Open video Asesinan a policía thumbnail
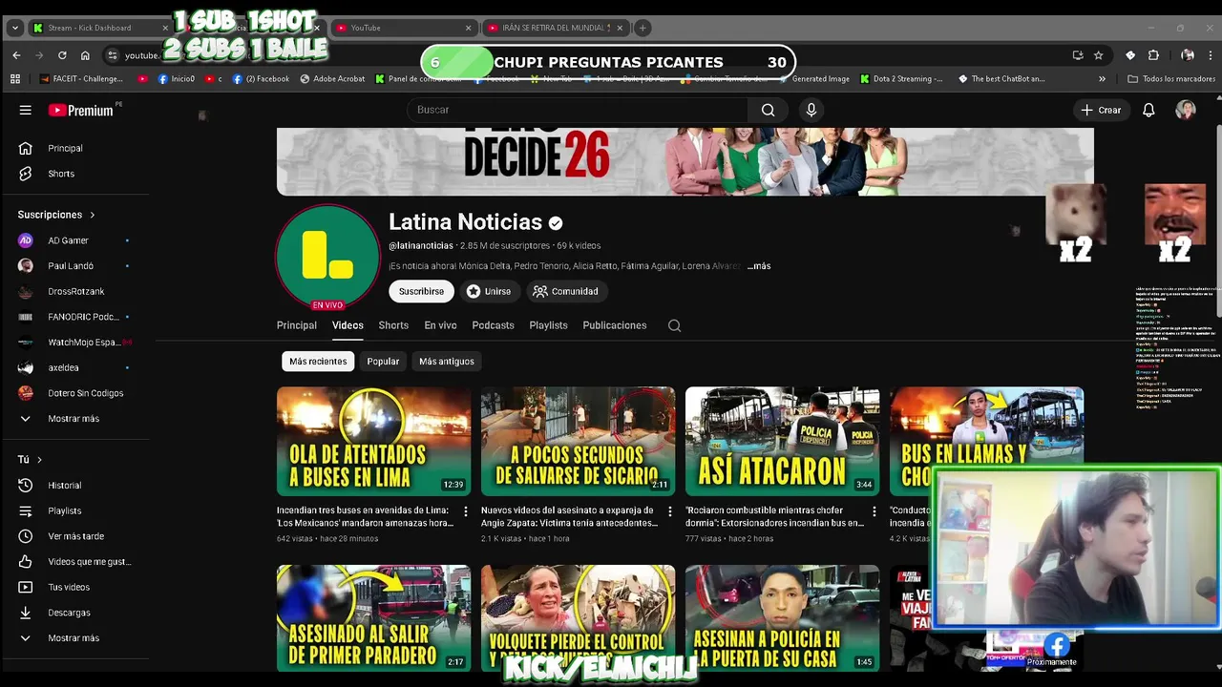The image size is (1222, 687). point(782,617)
